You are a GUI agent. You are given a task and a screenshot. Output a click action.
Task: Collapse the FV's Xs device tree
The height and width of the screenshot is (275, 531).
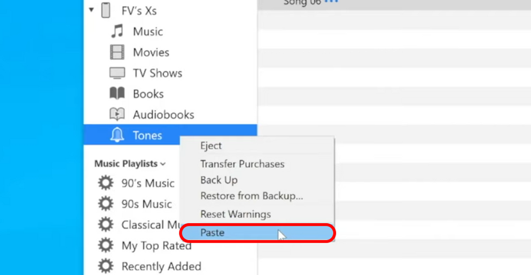91,10
